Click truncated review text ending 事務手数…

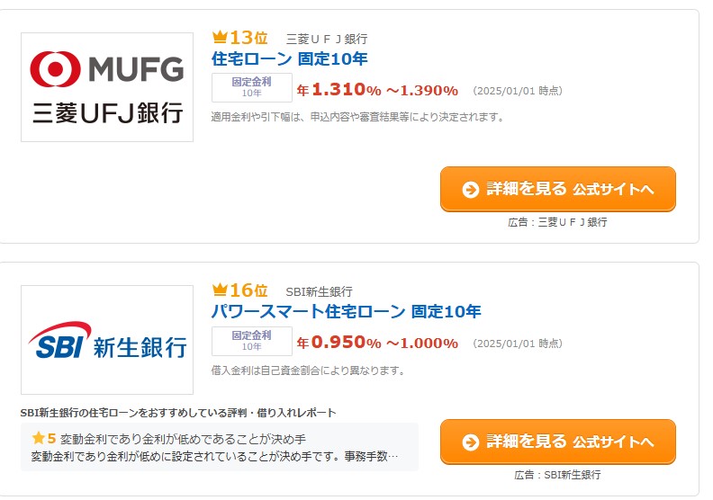click(214, 456)
